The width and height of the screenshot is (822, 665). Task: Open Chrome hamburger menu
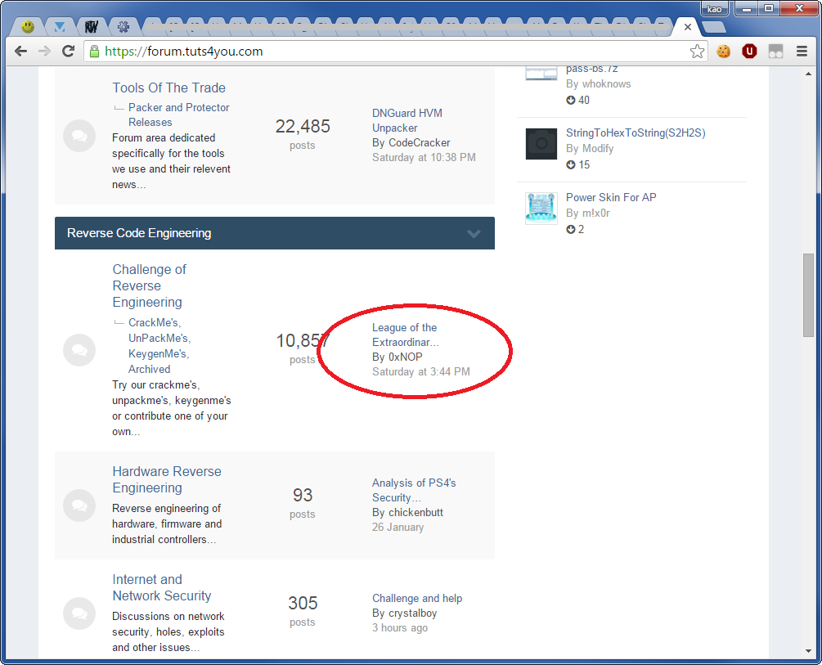pos(801,52)
